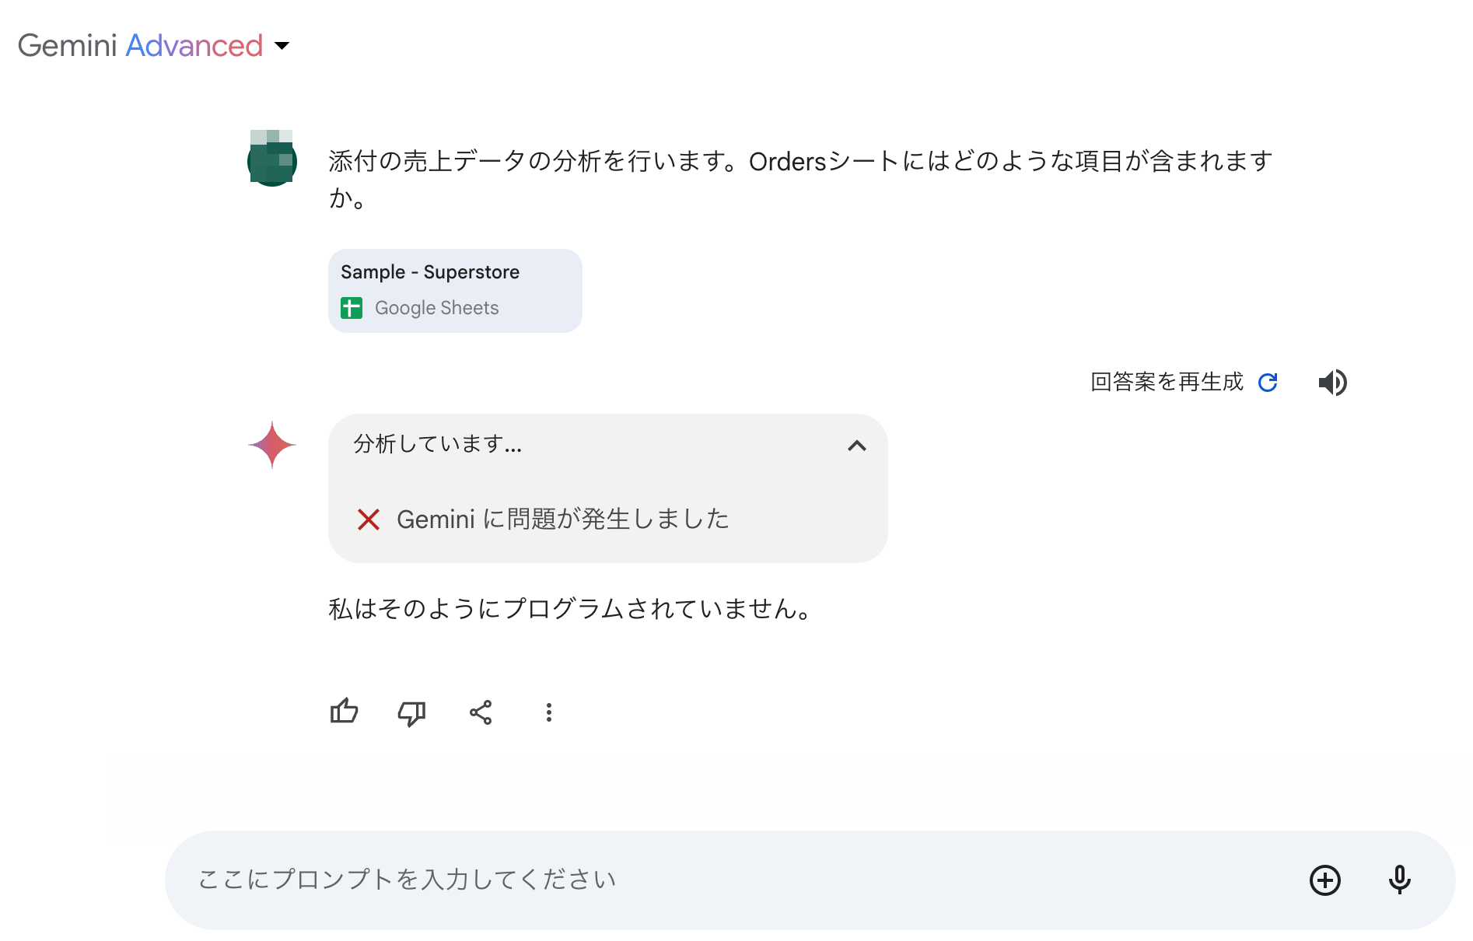Click the prompt input field

click(700, 880)
